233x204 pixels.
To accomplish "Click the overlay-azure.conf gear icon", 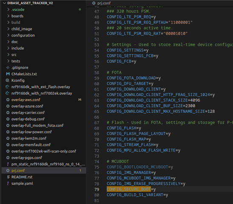I will tap(8, 106).
